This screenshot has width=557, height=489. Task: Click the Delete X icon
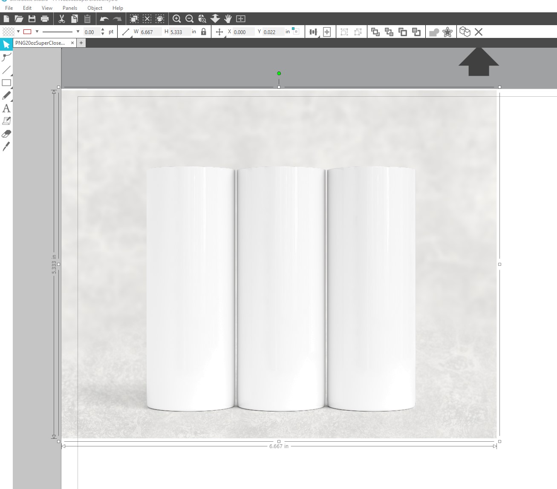479,32
